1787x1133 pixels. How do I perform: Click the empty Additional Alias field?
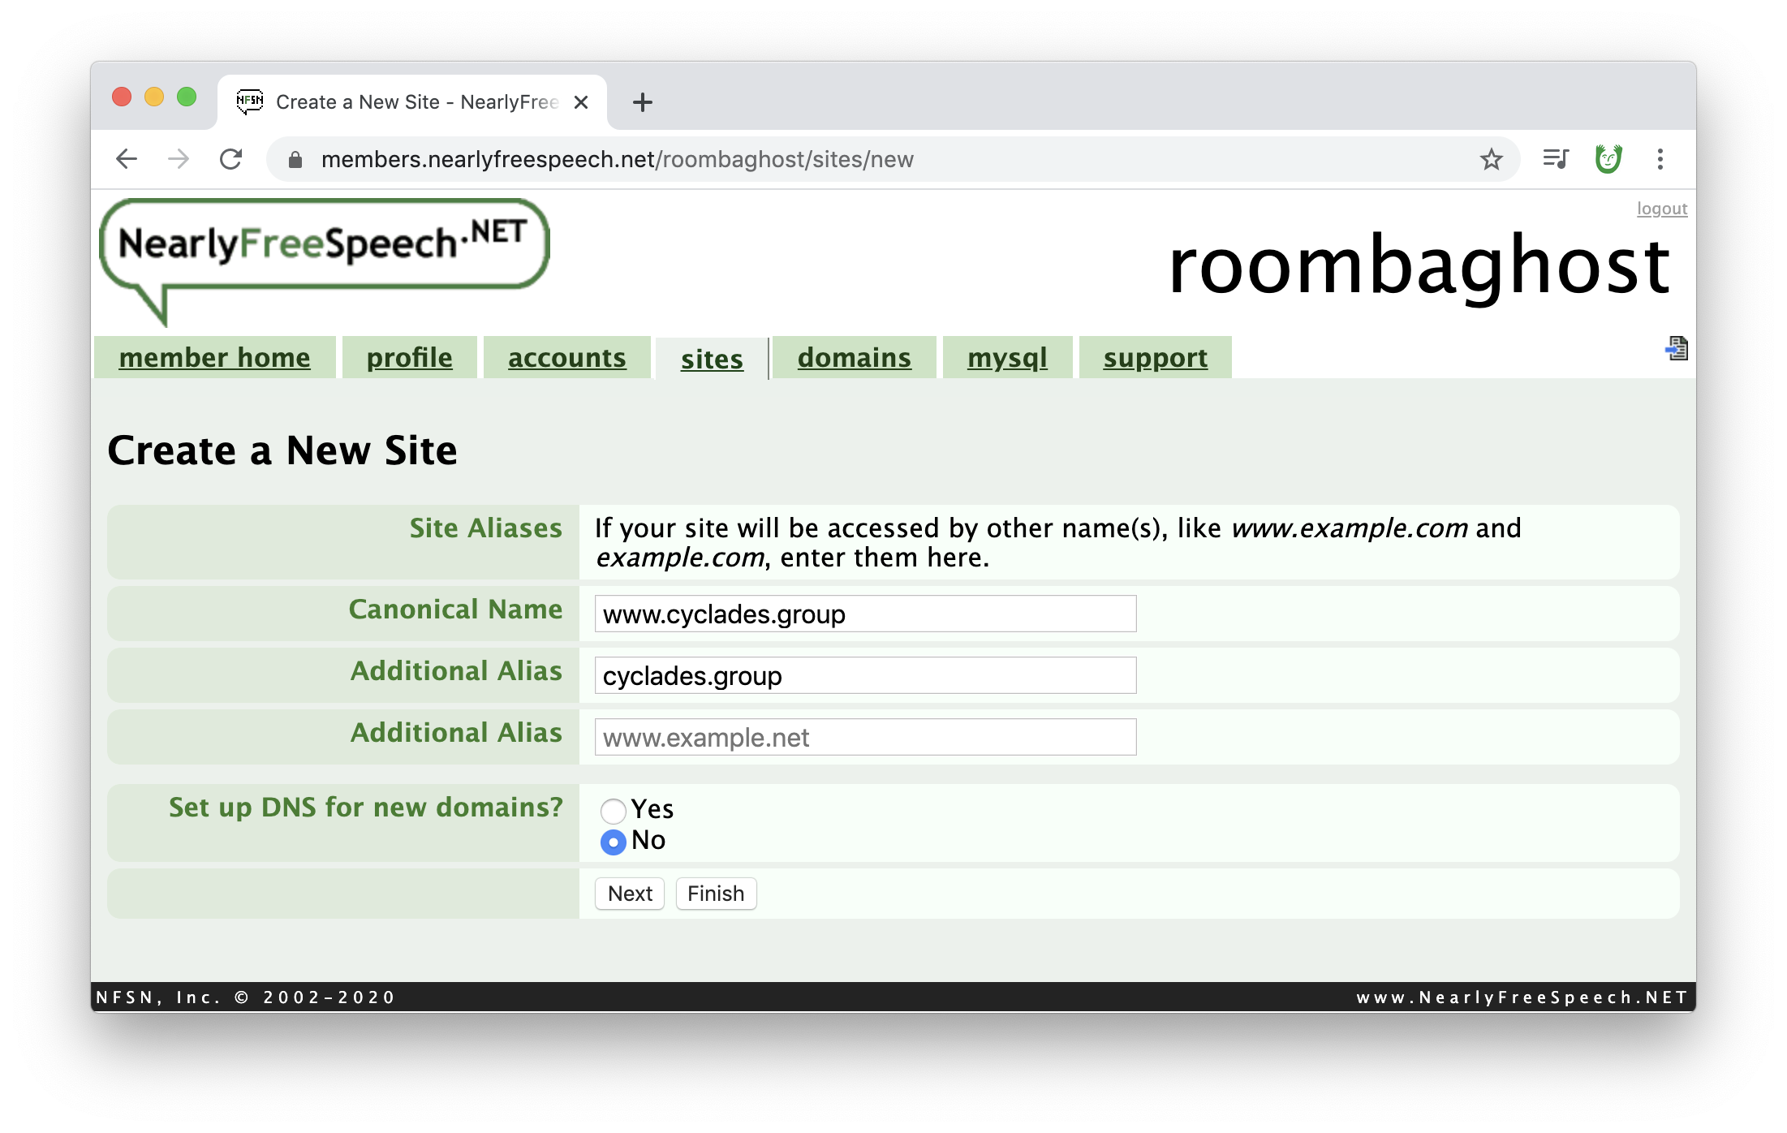click(x=865, y=737)
